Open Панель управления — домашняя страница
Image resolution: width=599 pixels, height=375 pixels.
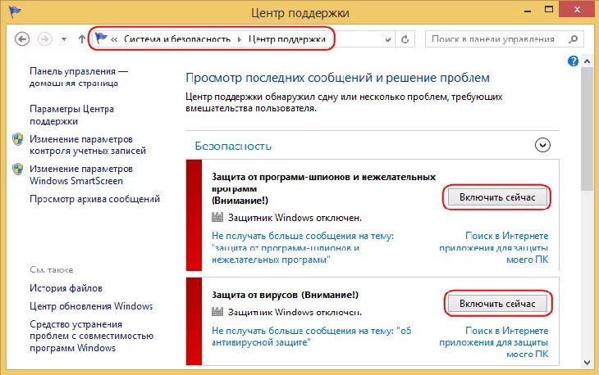pyautogui.click(x=79, y=77)
